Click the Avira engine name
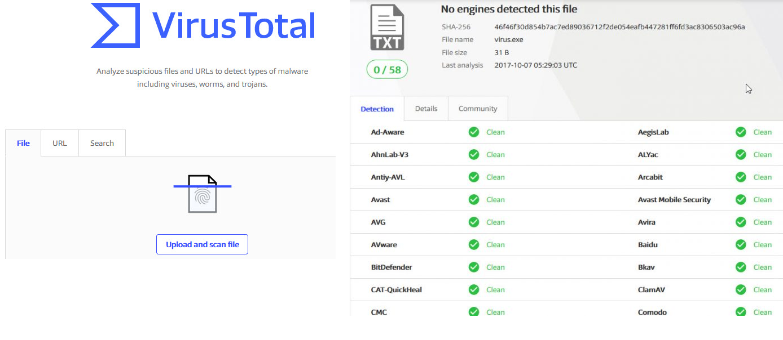This screenshot has width=783, height=340. tap(646, 222)
